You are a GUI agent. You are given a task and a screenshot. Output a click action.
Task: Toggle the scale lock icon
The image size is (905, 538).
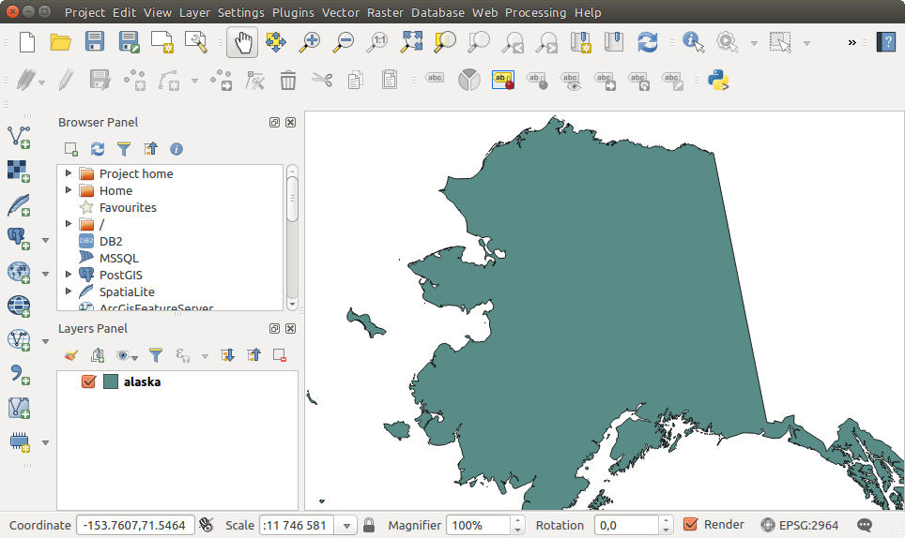[370, 526]
